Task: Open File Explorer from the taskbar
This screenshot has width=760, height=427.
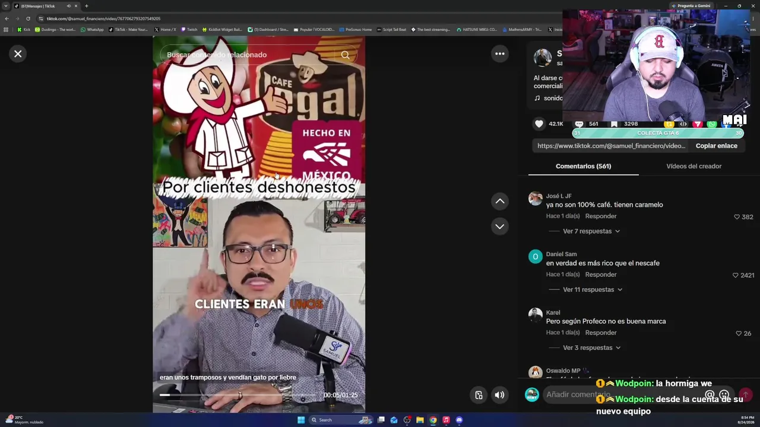Action: click(420, 420)
